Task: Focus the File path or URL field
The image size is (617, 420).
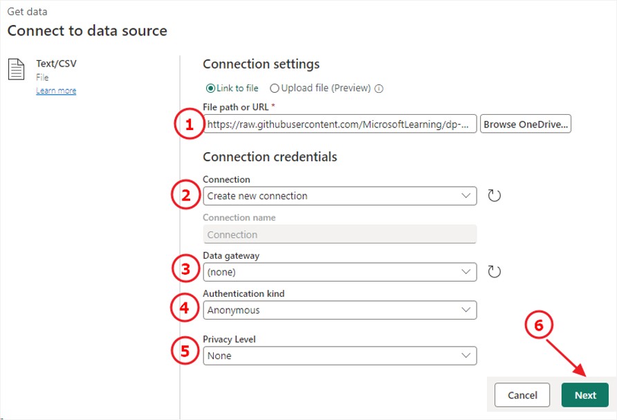Action: point(340,125)
